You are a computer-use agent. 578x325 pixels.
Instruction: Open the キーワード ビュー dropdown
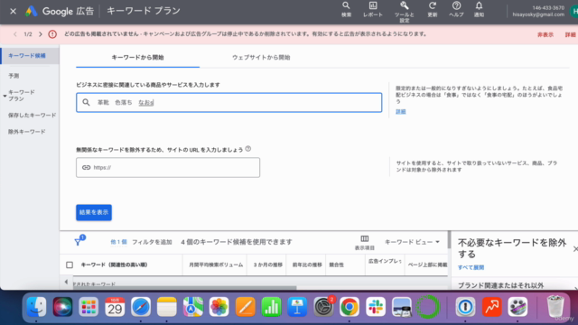click(412, 242)
